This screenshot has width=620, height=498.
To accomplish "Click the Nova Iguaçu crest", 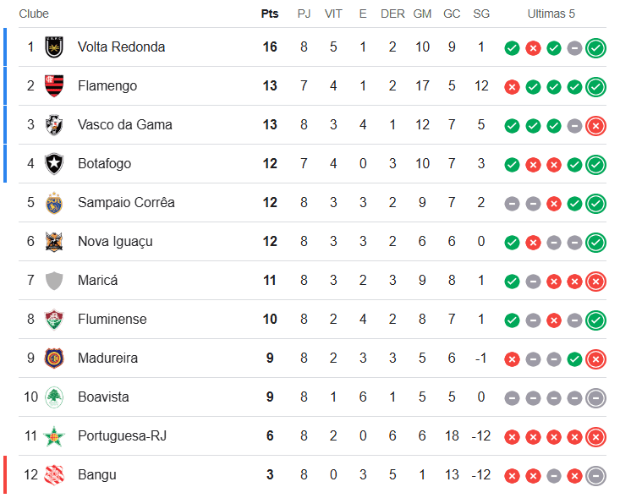I will pos(54,242).
